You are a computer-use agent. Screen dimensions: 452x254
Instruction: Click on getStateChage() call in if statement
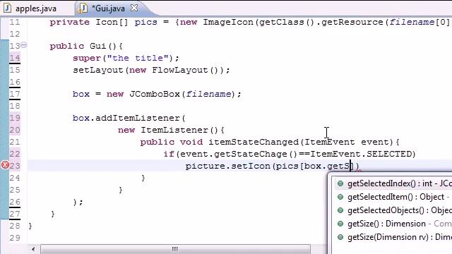click(256, 154)
